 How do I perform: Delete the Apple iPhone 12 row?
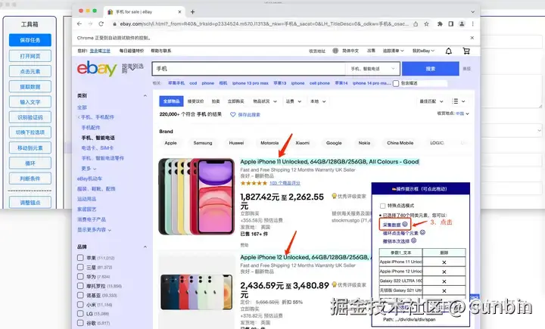(444, 272)
